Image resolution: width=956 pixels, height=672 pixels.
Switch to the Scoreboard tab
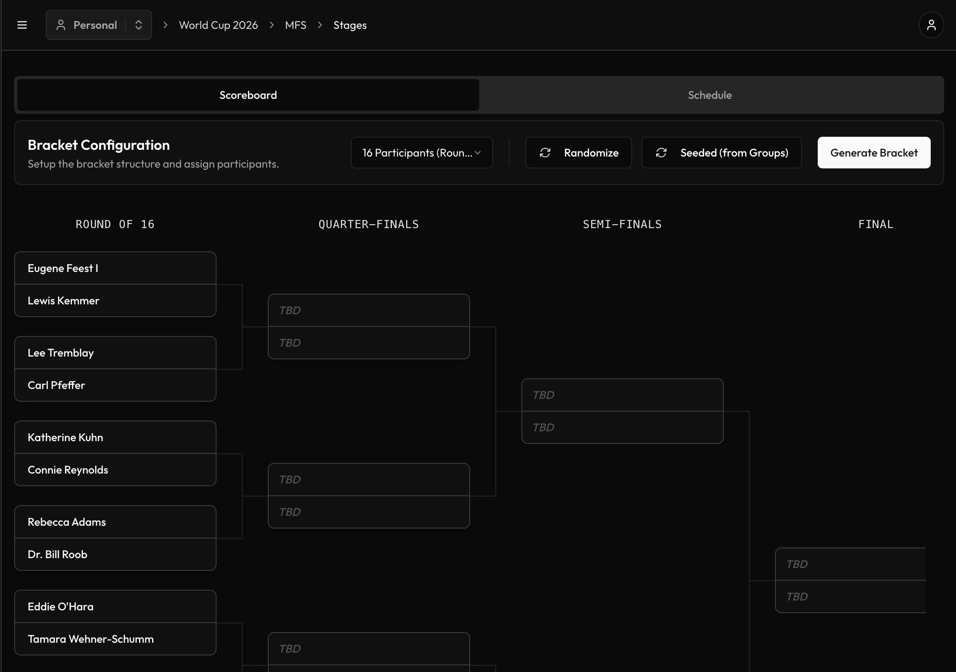pyautogui.click(x=248, y=95)
